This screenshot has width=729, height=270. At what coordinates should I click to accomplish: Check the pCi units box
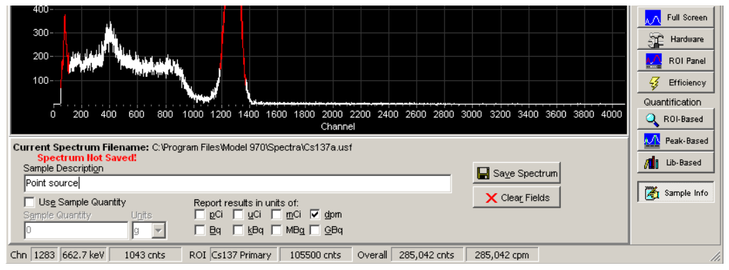point(199,215)
